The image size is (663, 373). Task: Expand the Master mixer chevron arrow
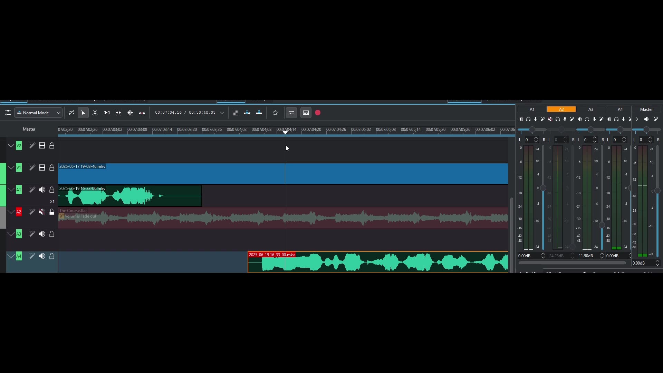pyautogui.click(x=637, y=119)
